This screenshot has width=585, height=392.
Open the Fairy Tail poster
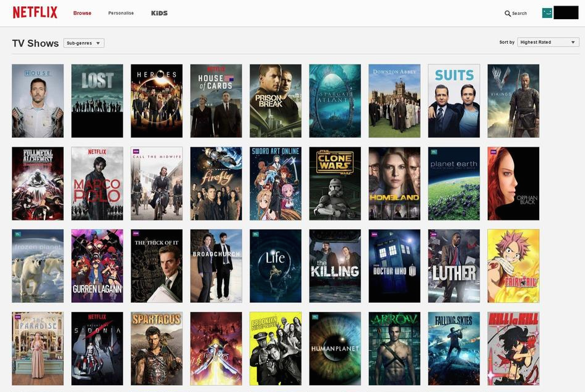[513, 266]
